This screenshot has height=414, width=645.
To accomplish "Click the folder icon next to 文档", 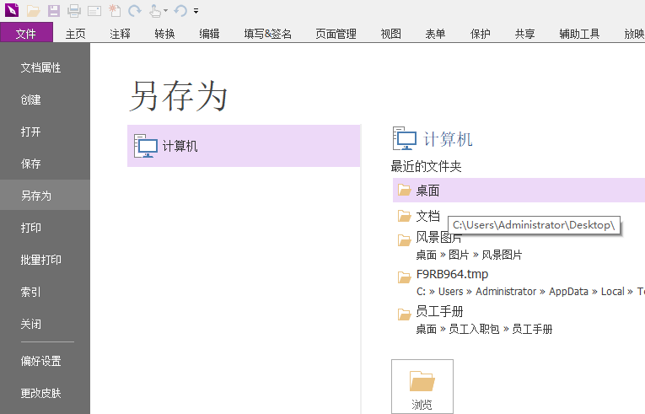I will point(405,216).
